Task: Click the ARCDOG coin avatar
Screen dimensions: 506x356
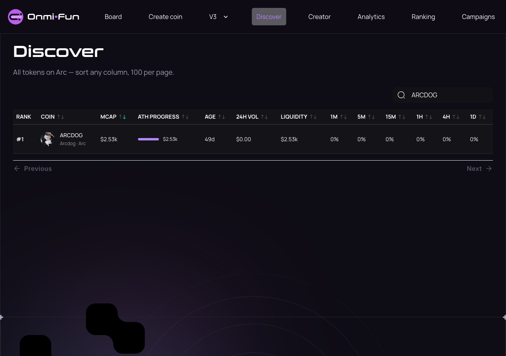Action: point(47,139)
